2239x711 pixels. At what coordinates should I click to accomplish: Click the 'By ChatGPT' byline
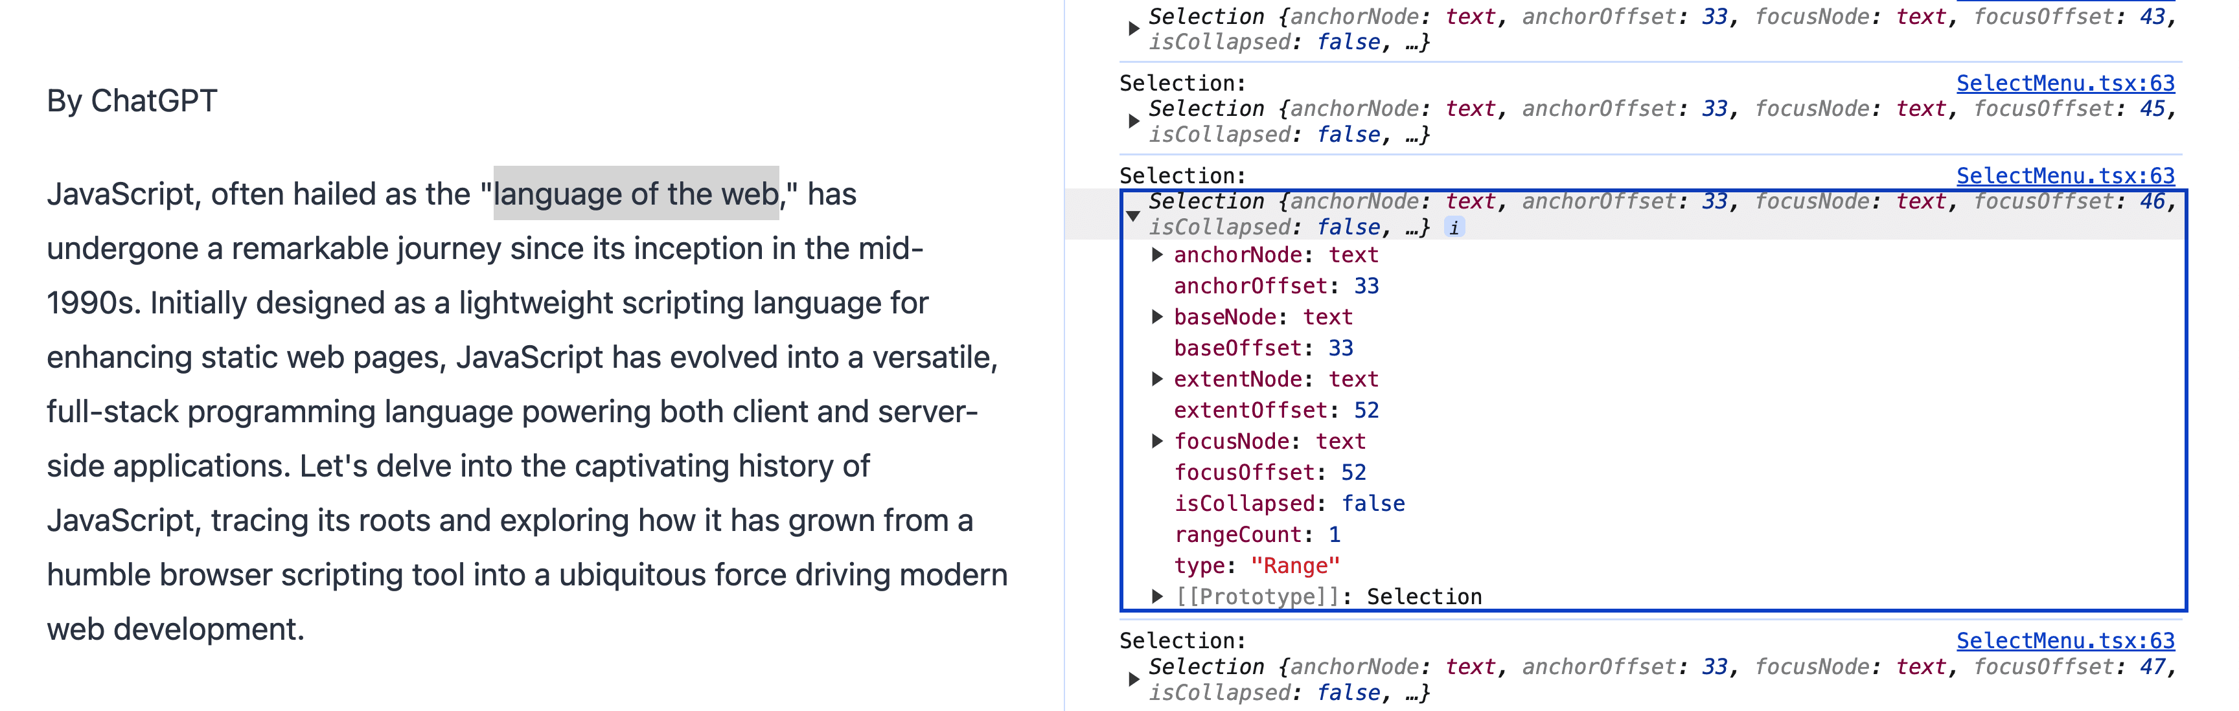point(132,101)
